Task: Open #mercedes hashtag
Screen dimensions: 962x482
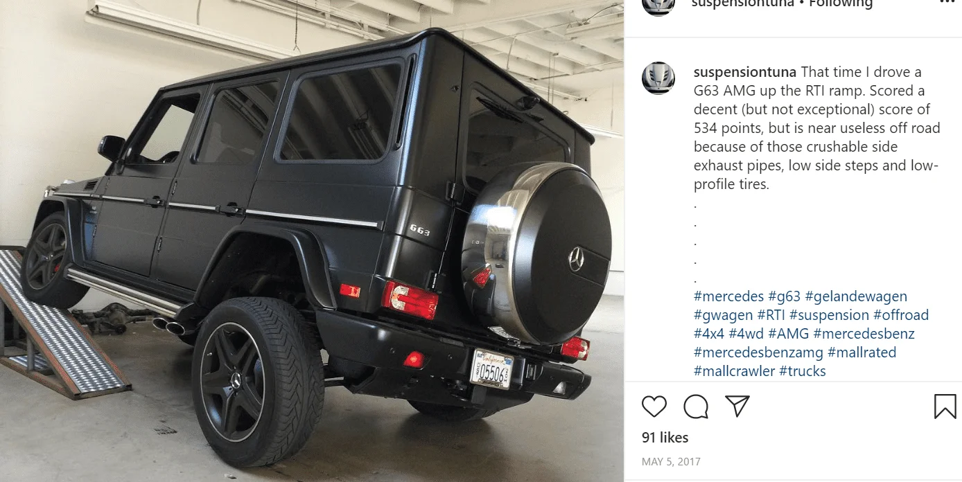Action: 728,296
